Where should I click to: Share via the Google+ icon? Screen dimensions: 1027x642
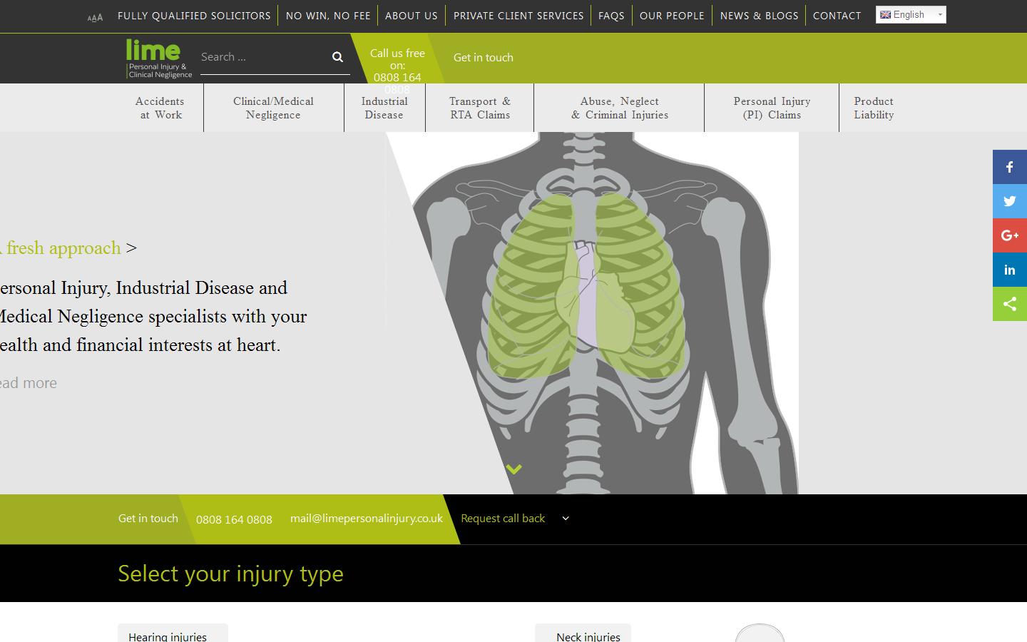pyautogui.click(x=1009, y=235)
